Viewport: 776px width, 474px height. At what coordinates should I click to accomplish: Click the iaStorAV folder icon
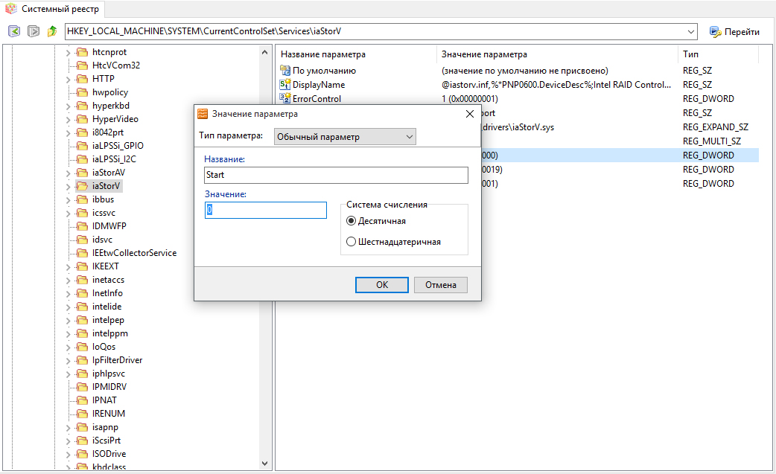82,173
